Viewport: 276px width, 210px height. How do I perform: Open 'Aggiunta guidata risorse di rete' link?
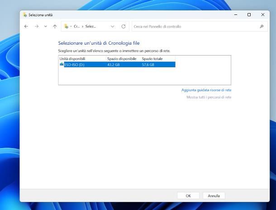coord(206,90)
